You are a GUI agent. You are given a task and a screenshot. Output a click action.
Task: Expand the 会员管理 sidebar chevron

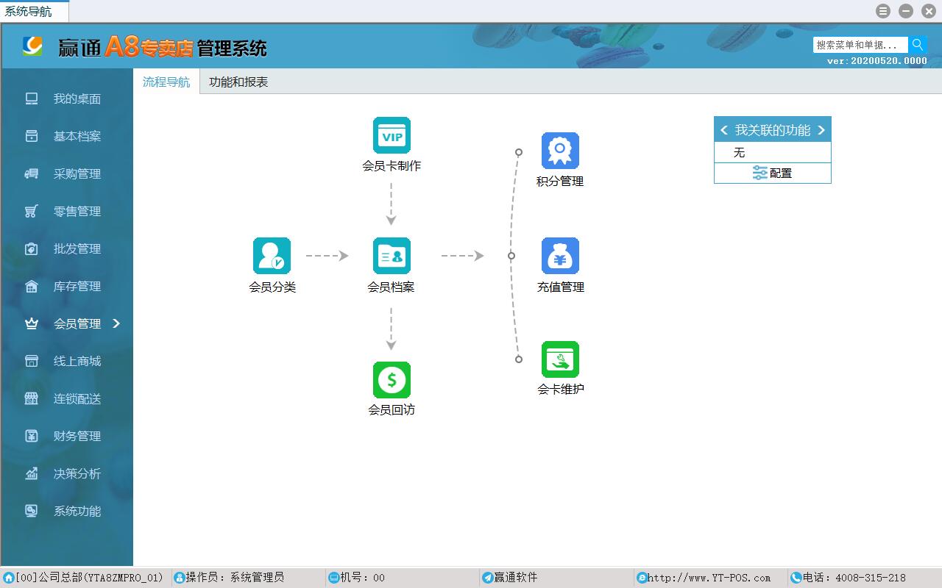(x=116, y=323)
